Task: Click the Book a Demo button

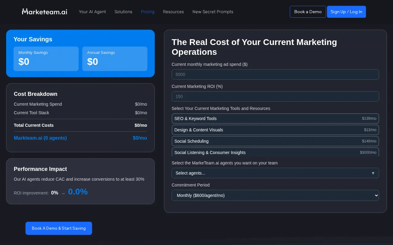Action: [x=308, y=12]
